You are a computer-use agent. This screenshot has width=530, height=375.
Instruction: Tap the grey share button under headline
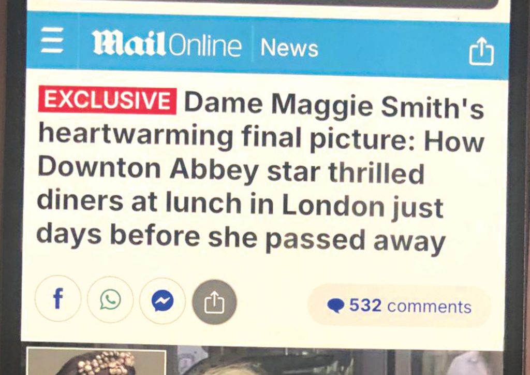click(215, 302)
